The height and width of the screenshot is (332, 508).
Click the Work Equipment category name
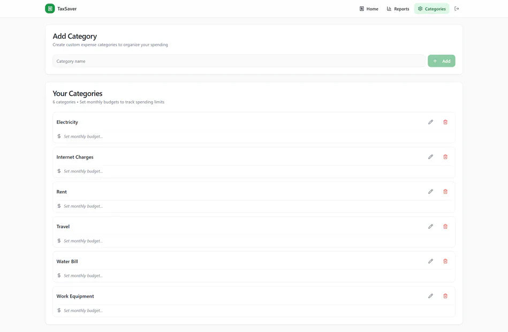click(x=75, y=296)
